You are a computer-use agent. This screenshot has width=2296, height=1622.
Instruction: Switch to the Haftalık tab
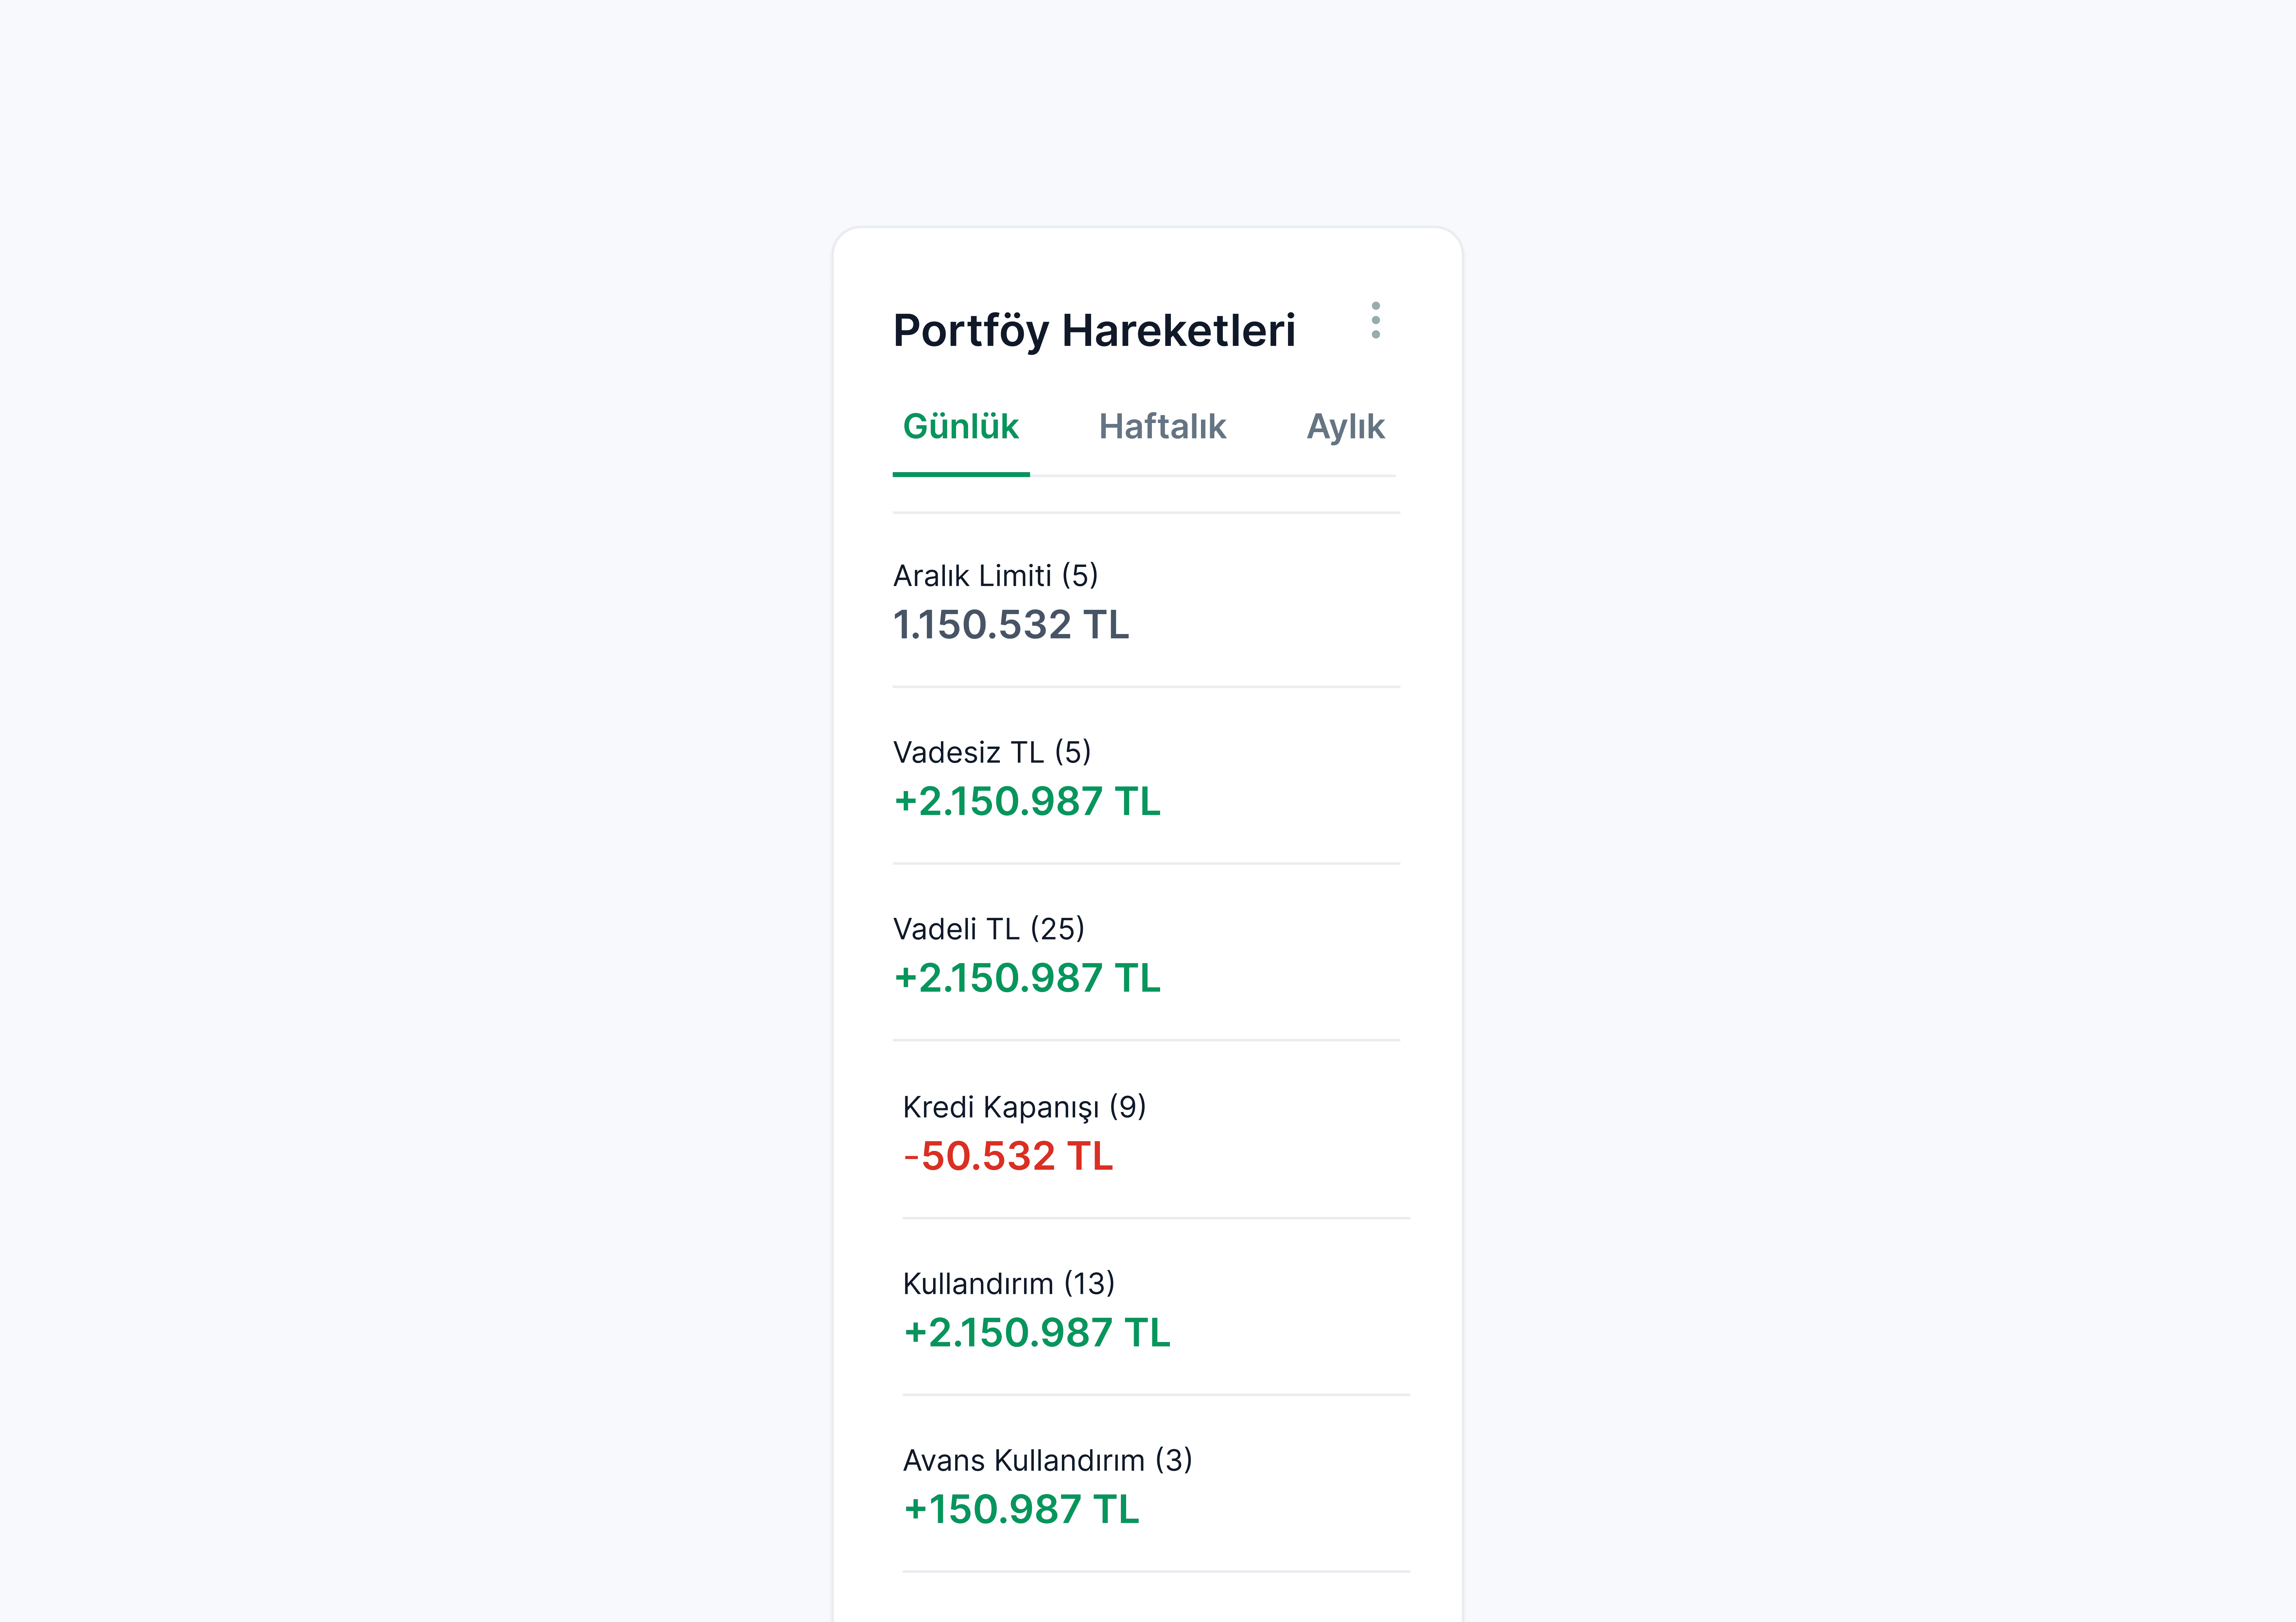pos(1162,427)
